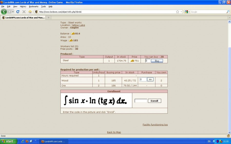Click the Steel buy quantity field
This screenshot has width=231, height=144.
point(148,61)
